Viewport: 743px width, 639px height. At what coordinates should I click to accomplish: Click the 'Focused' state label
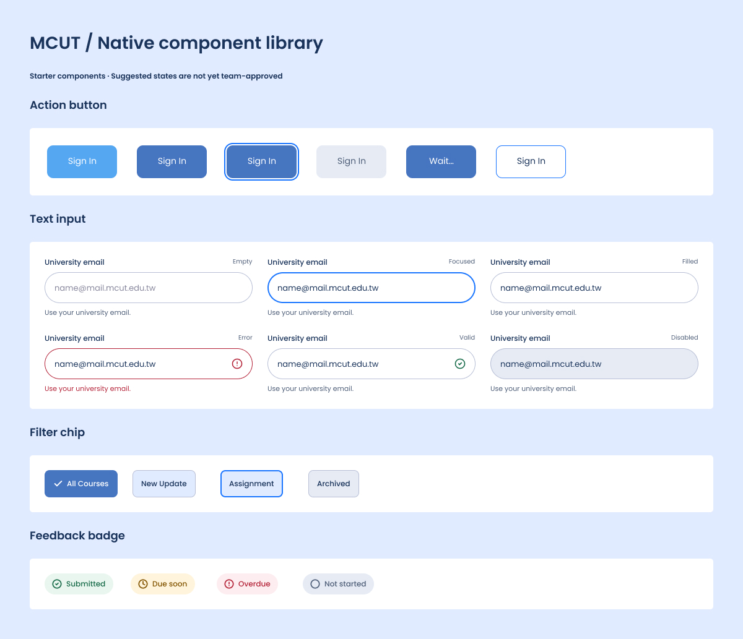coord(462,262)
